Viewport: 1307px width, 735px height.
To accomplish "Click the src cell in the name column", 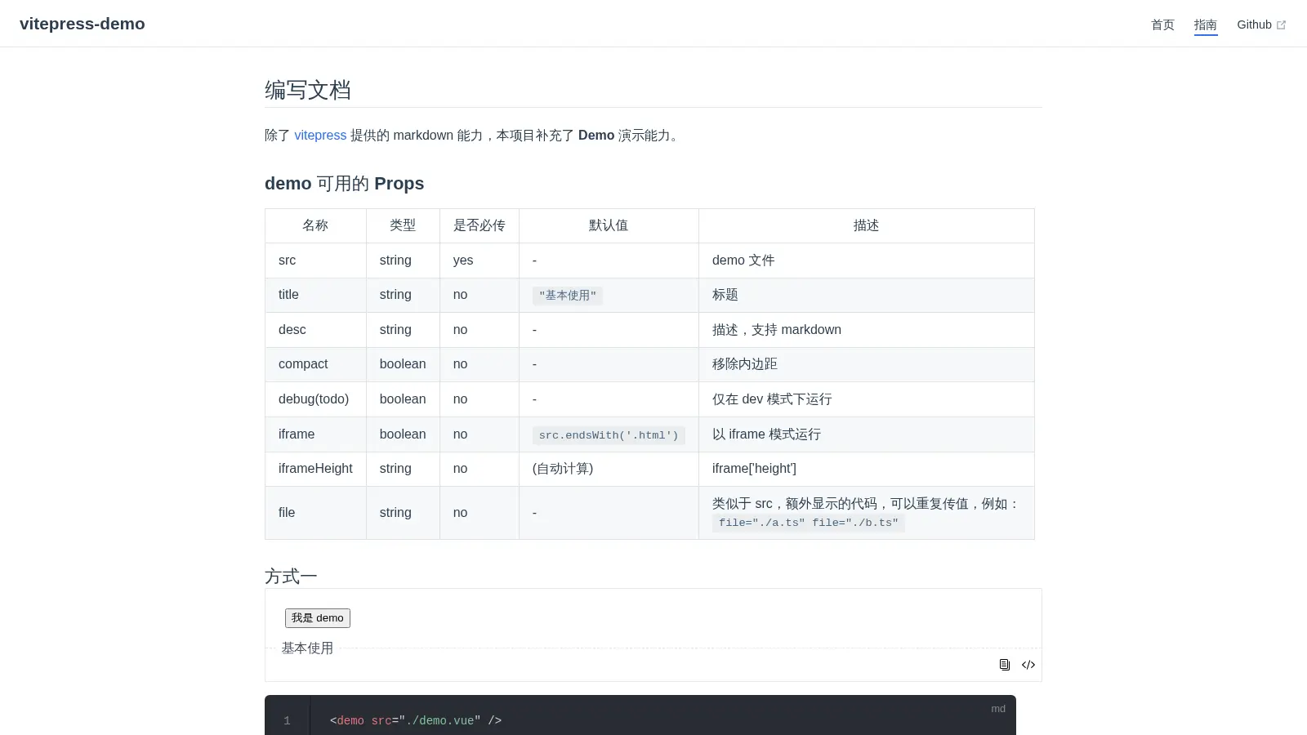I will click(315, 261).
